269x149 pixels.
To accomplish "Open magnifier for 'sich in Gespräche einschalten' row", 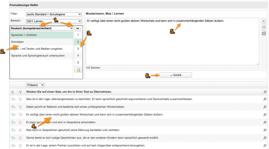I will click(265, 122).
